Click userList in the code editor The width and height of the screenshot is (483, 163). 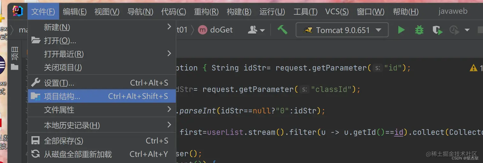pyautogui.click(x=225, y=132)
